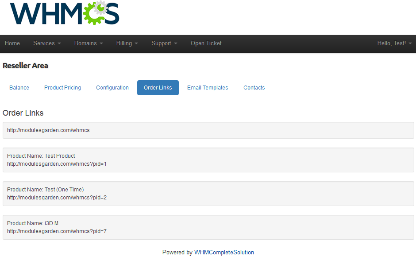
Task: Switch to the Balance tab
Action: click(x=19, y=88)
